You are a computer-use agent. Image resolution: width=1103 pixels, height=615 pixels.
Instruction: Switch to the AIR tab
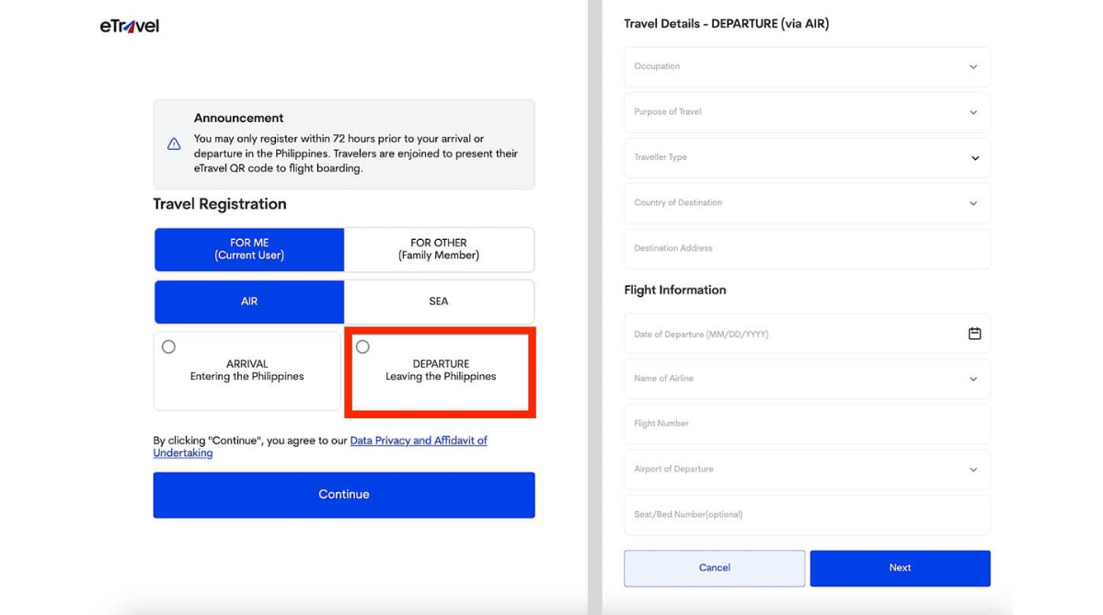pyautogui.click(x=248, y=301)
